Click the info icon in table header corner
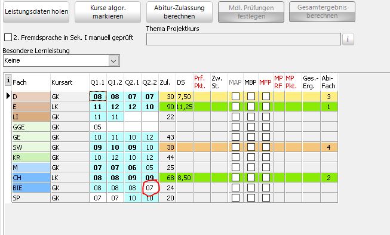Screen dimensions: 390x235 click(x=8, y=81)
